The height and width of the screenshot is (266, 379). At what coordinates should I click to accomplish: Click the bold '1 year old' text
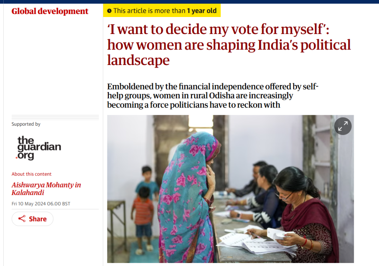(202, 11)
